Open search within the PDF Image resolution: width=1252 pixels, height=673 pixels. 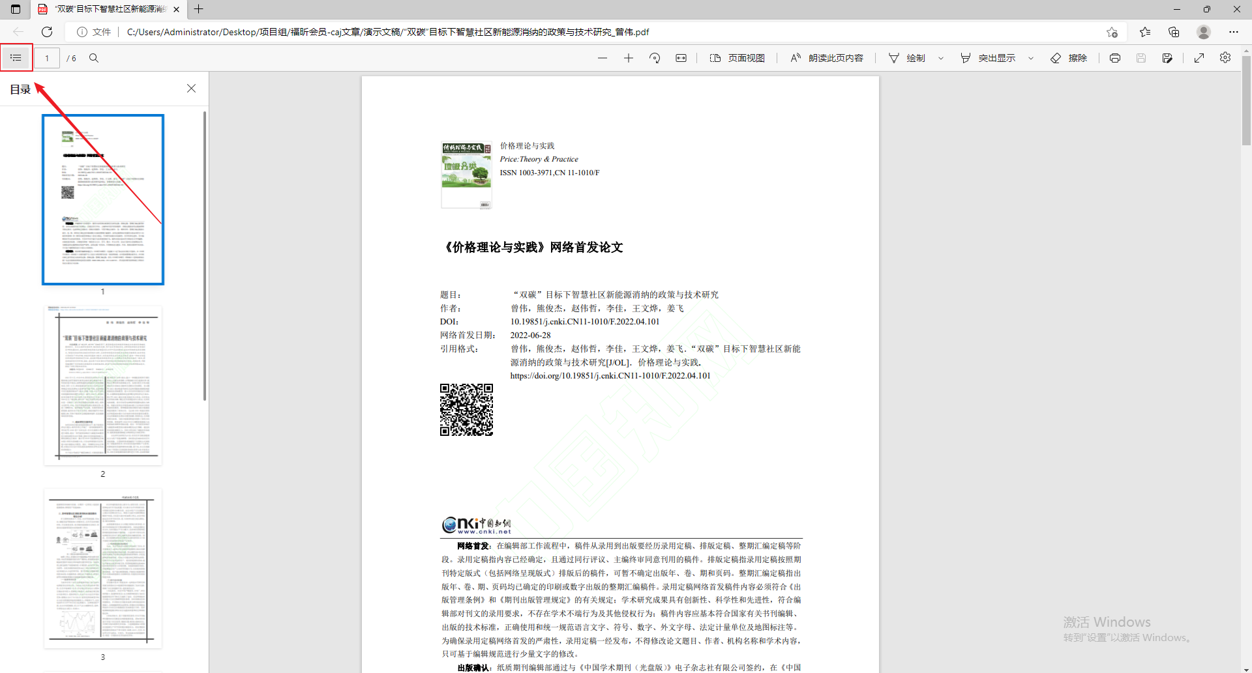click(x=93, y=57)
